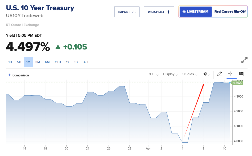Expand the Display dropdown
Screen dimensions: 252x156
point(170,74)
